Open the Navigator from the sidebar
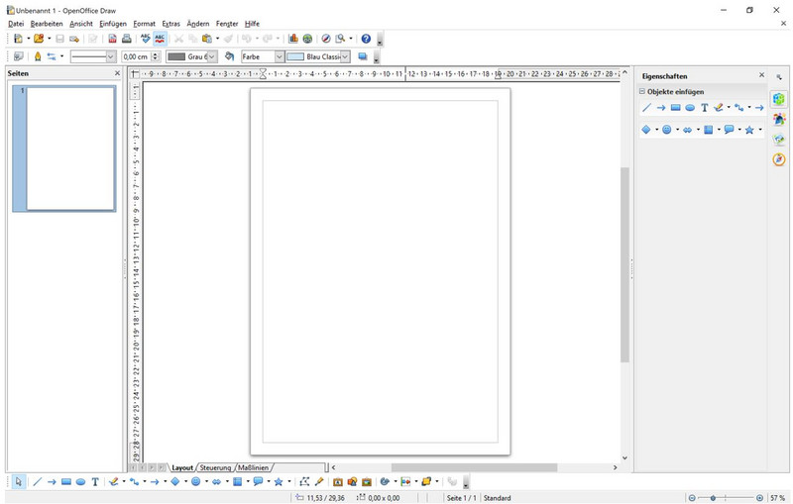 click(779, 159)
